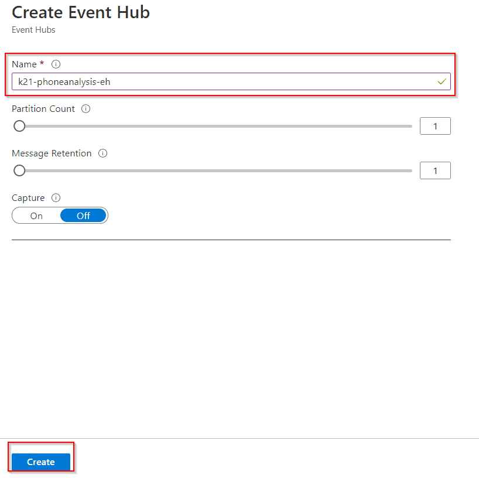Click the Partition Count slider thumb
This screenshot has height=478, width=479.
click(19, 126)
